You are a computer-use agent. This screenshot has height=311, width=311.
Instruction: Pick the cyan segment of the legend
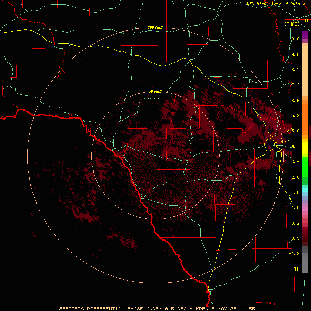coord(305,190)
